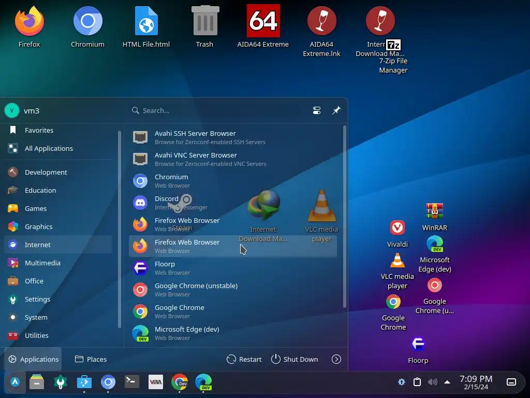Viewport: 530px width, 398px height.
Task: Switch to Chromium in the taskbar
Action: point(108,382)
